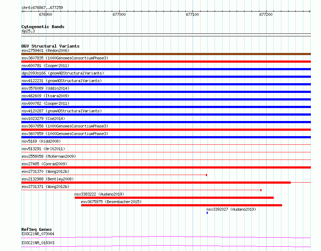Open nsv462609 (Itsara2009) variant details
Image resolution: width=321 pixels, height=251 pixels.
tap(45, 96)
